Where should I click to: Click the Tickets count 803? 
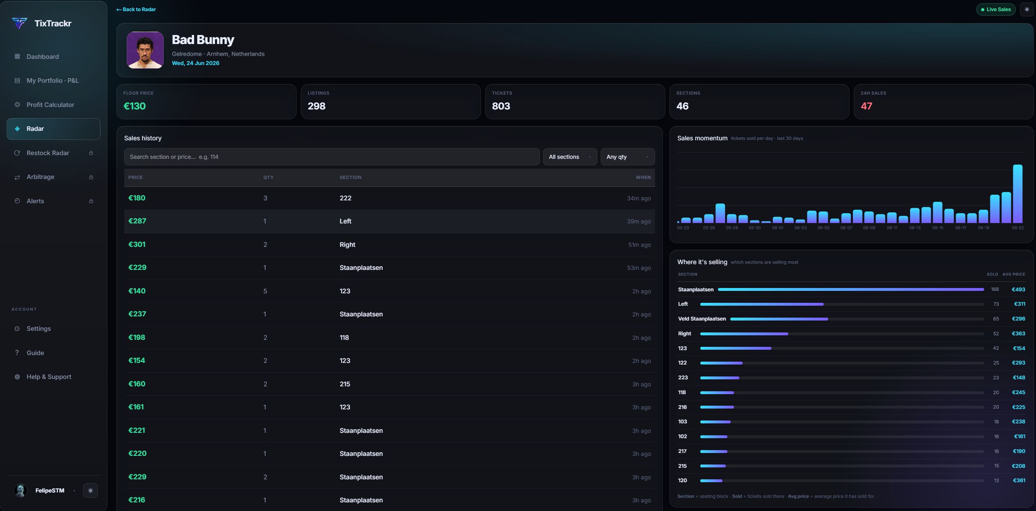coord(501,106)
